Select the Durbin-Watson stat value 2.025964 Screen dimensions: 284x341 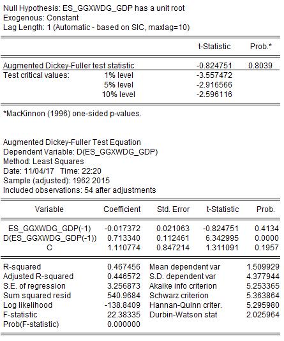263,315
